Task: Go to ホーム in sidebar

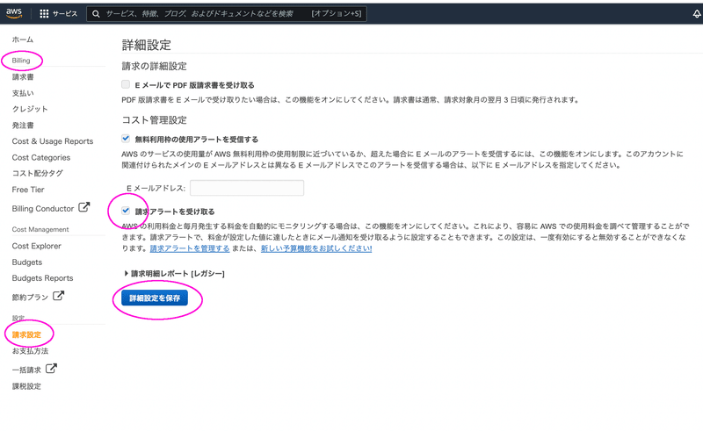Action: pos(23,40)
